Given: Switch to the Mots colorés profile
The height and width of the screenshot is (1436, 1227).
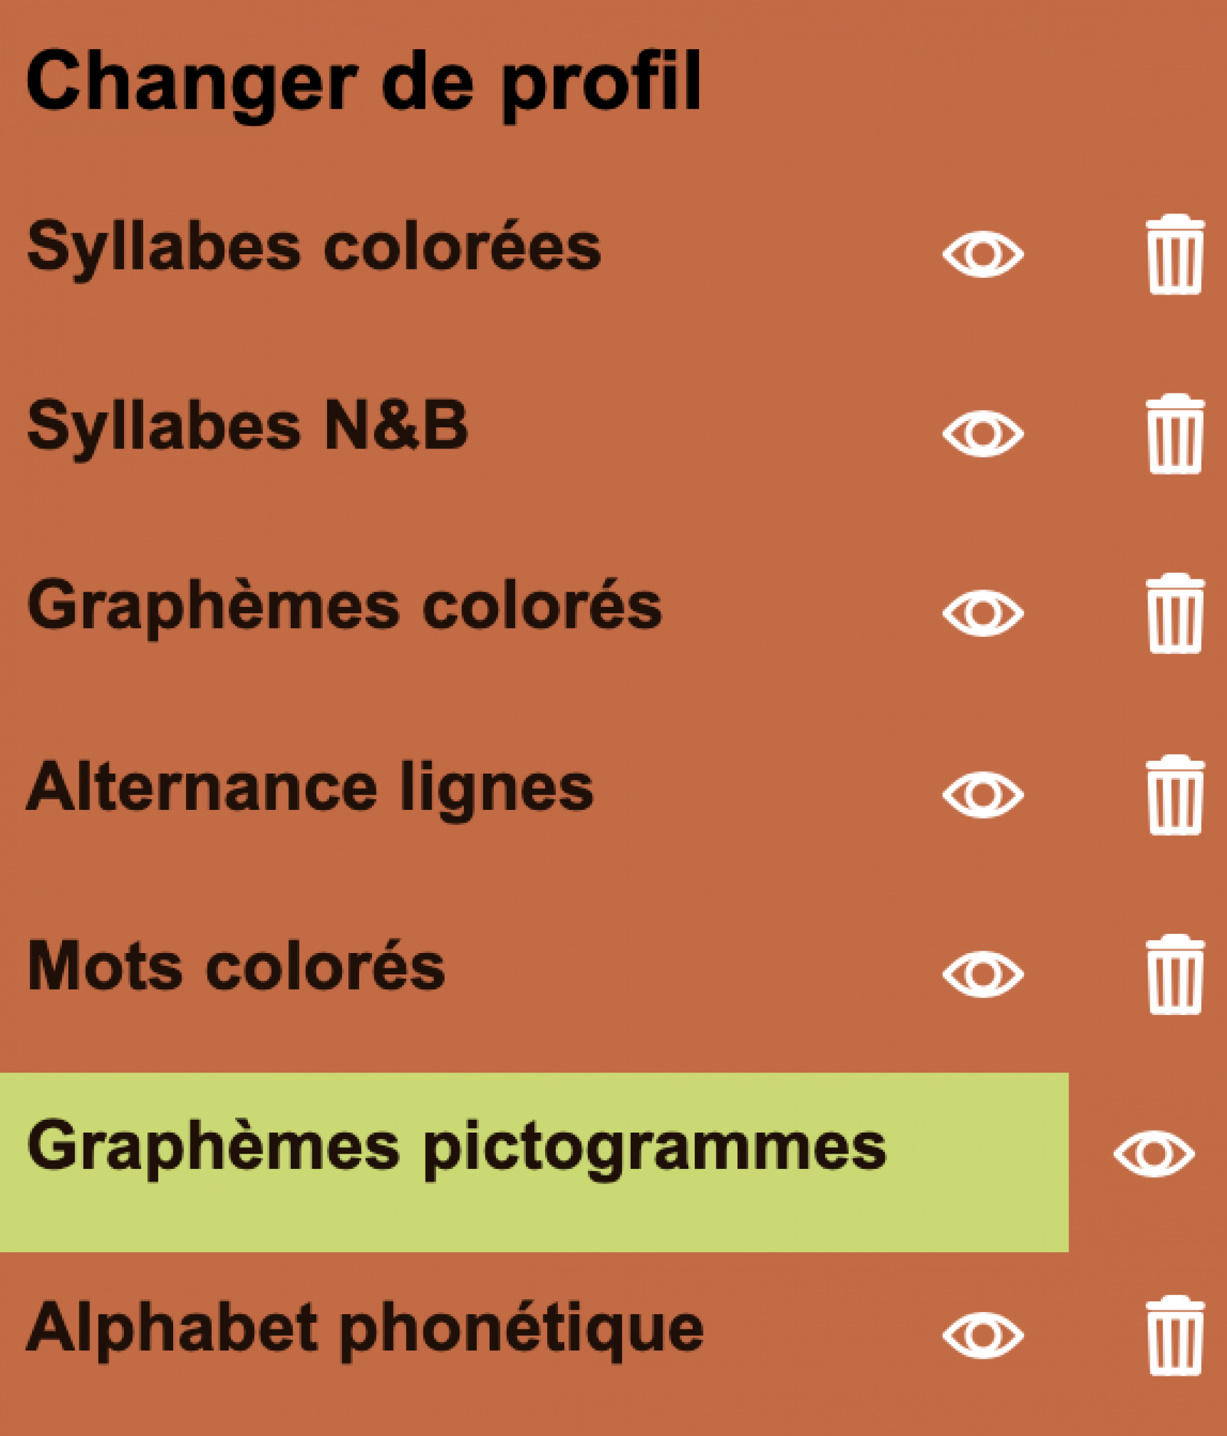Looking at the screenshot, I should pos(236,968).
